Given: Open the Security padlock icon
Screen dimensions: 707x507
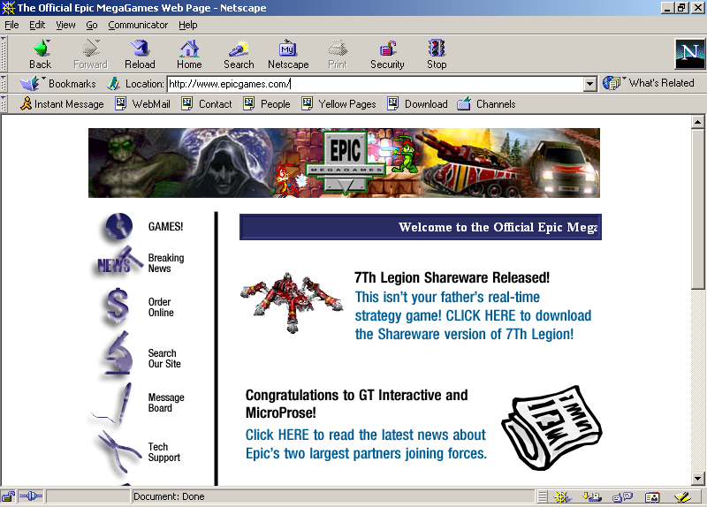Looking at the screenshot, I should click(x=387, y=49).
